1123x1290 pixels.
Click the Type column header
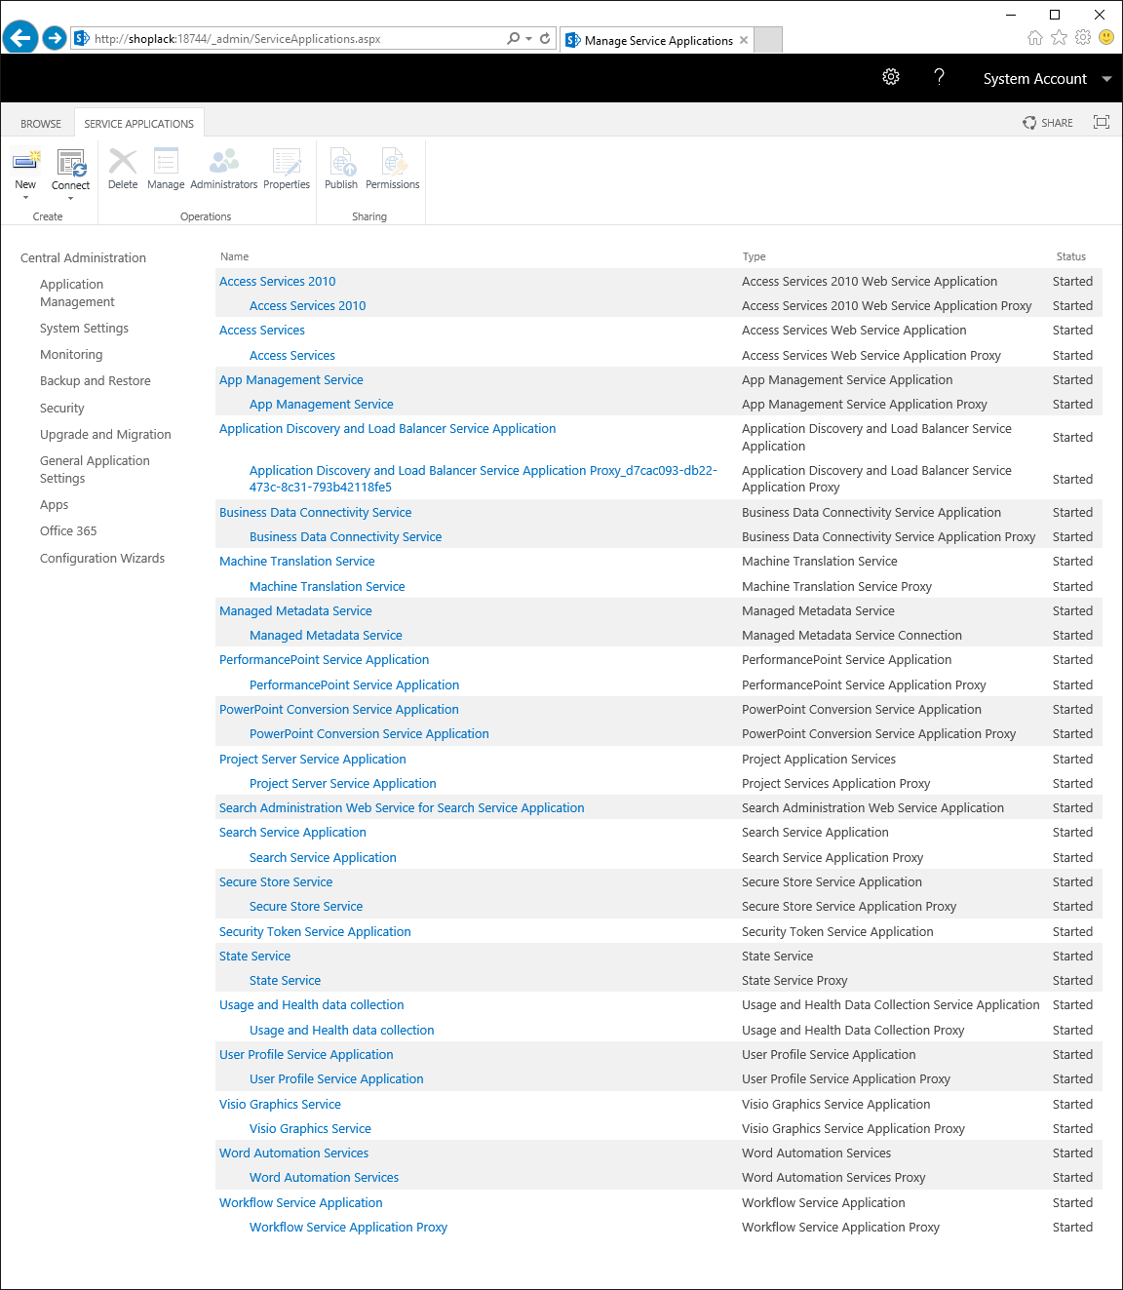[x=754, y=256]
